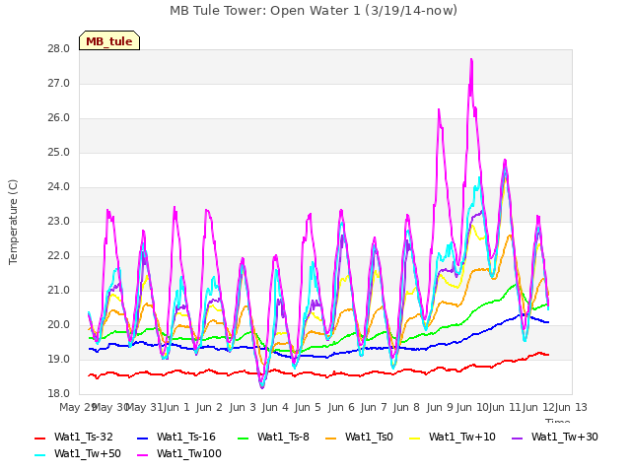Screen dimensions: 631x473
Task: Click the 25.0 y-axis tick label
Action: click(59, 153)
